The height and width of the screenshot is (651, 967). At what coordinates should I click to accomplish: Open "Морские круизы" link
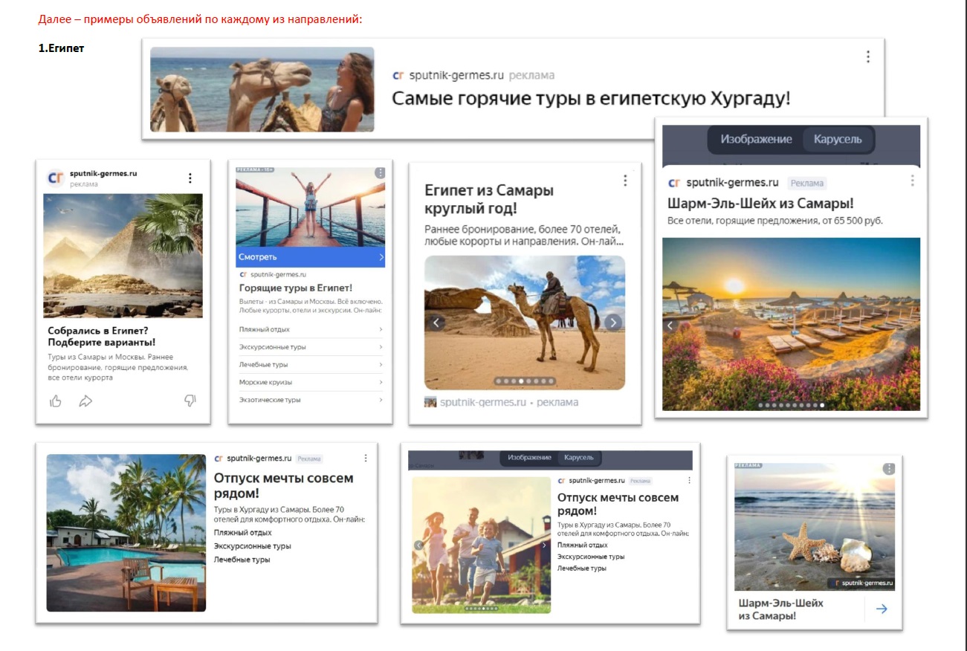[265, 382]
